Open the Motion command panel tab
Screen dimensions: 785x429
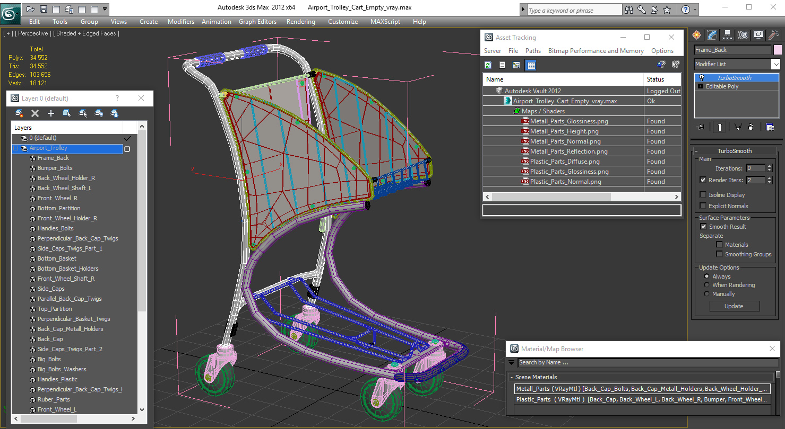[743, 35]
